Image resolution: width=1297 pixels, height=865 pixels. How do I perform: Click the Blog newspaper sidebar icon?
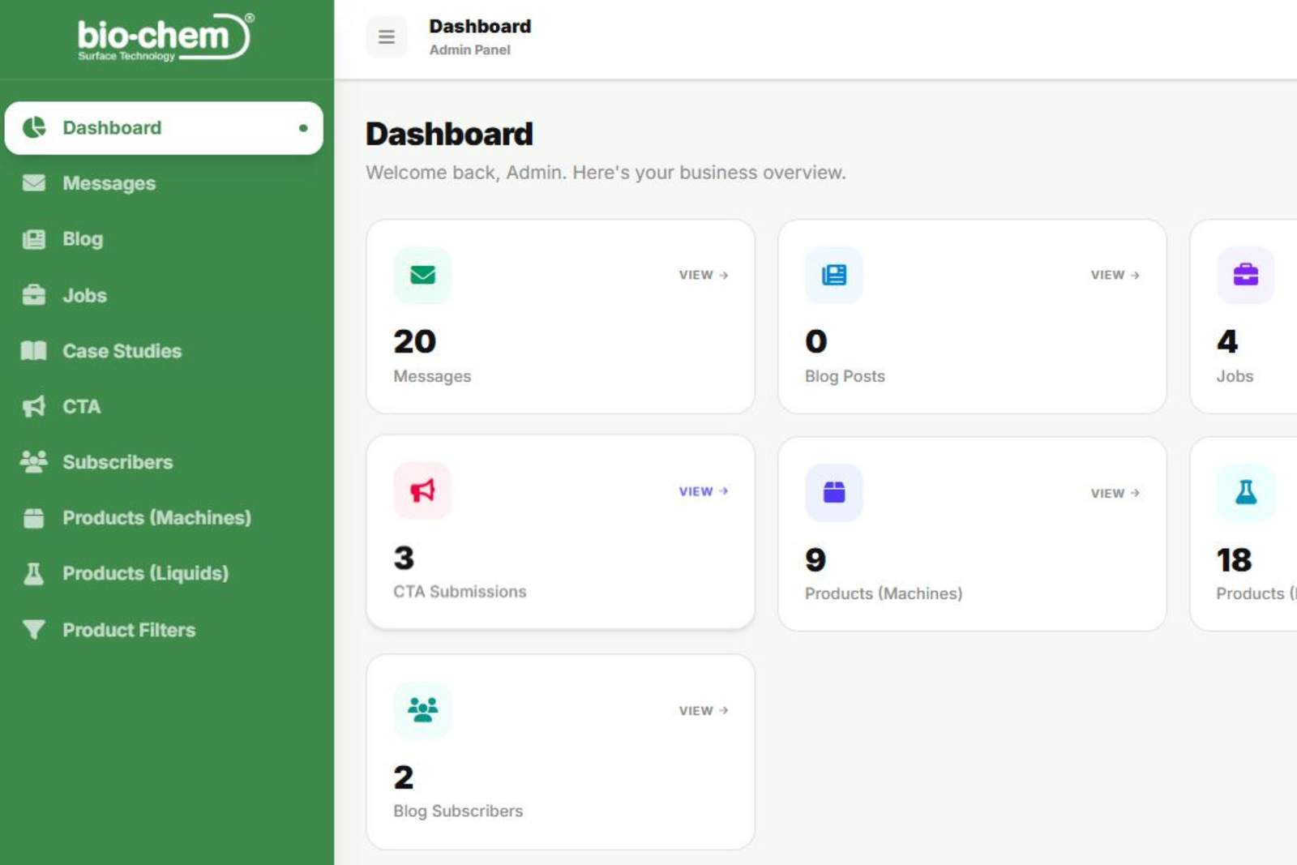click(x=34, y=239)
